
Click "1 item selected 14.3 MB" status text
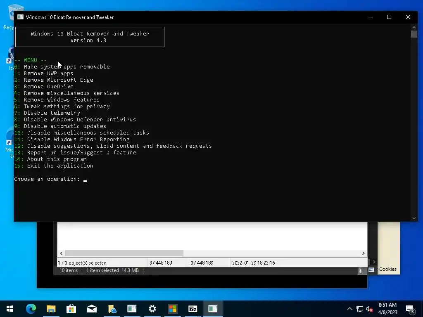(x=112, y=270)
